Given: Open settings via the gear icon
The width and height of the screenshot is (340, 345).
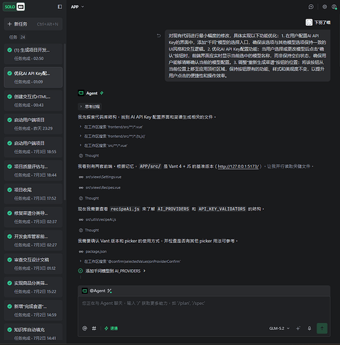Looking at the screenshot, I should pyautogui.click(x=324, y=7).
